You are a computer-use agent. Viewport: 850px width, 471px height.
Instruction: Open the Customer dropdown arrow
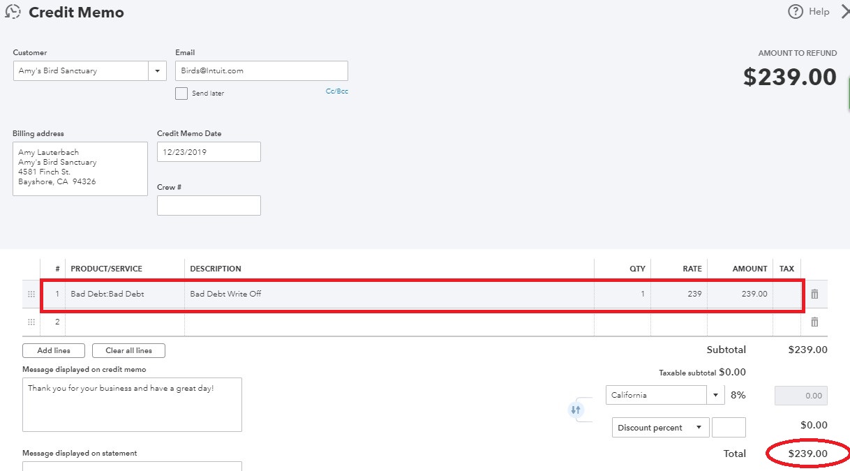(157, 70)
